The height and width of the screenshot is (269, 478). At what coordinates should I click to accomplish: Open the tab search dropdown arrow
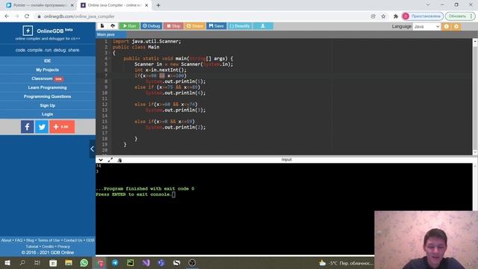[x=428, y=4]
